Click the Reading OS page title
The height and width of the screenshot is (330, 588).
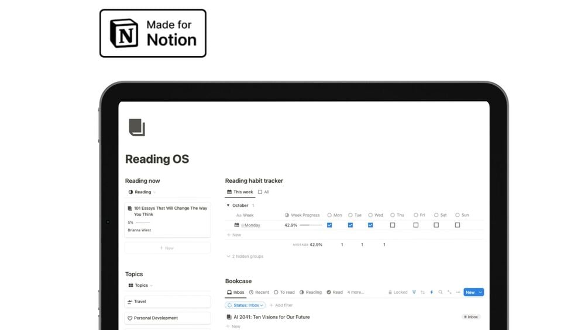click(x=157, y=159)
